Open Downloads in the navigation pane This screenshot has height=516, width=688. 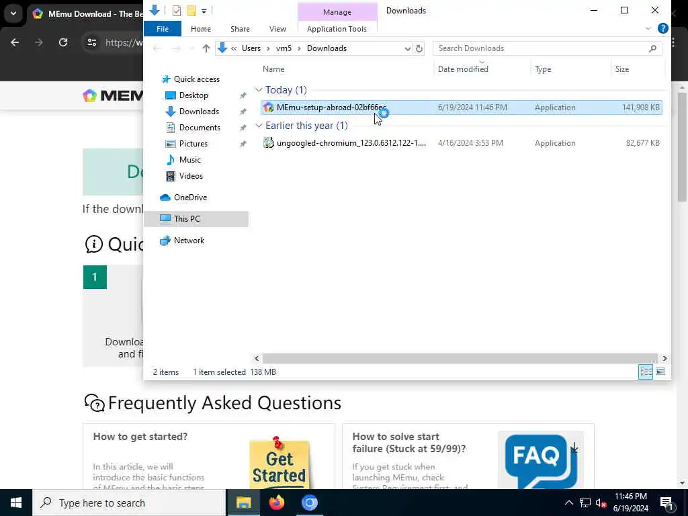coord(199,112)
